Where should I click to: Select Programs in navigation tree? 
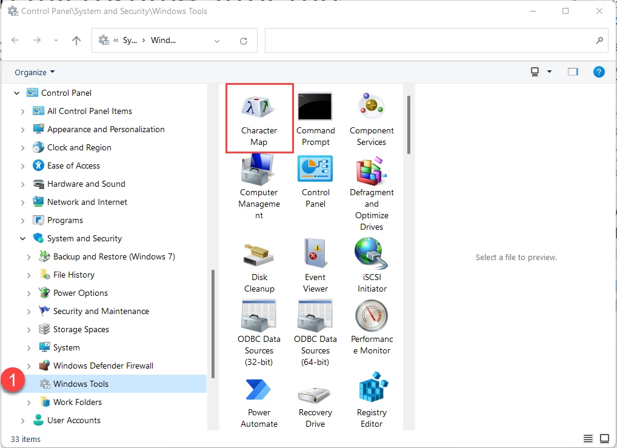coord(65,220)
